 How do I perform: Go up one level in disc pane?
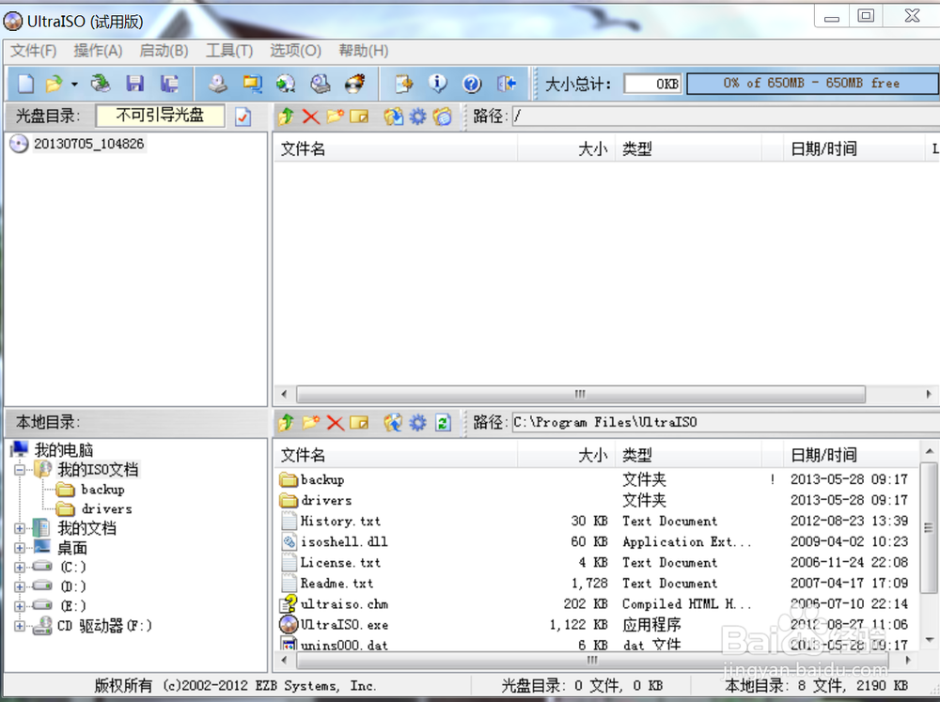tap(286, 117)
